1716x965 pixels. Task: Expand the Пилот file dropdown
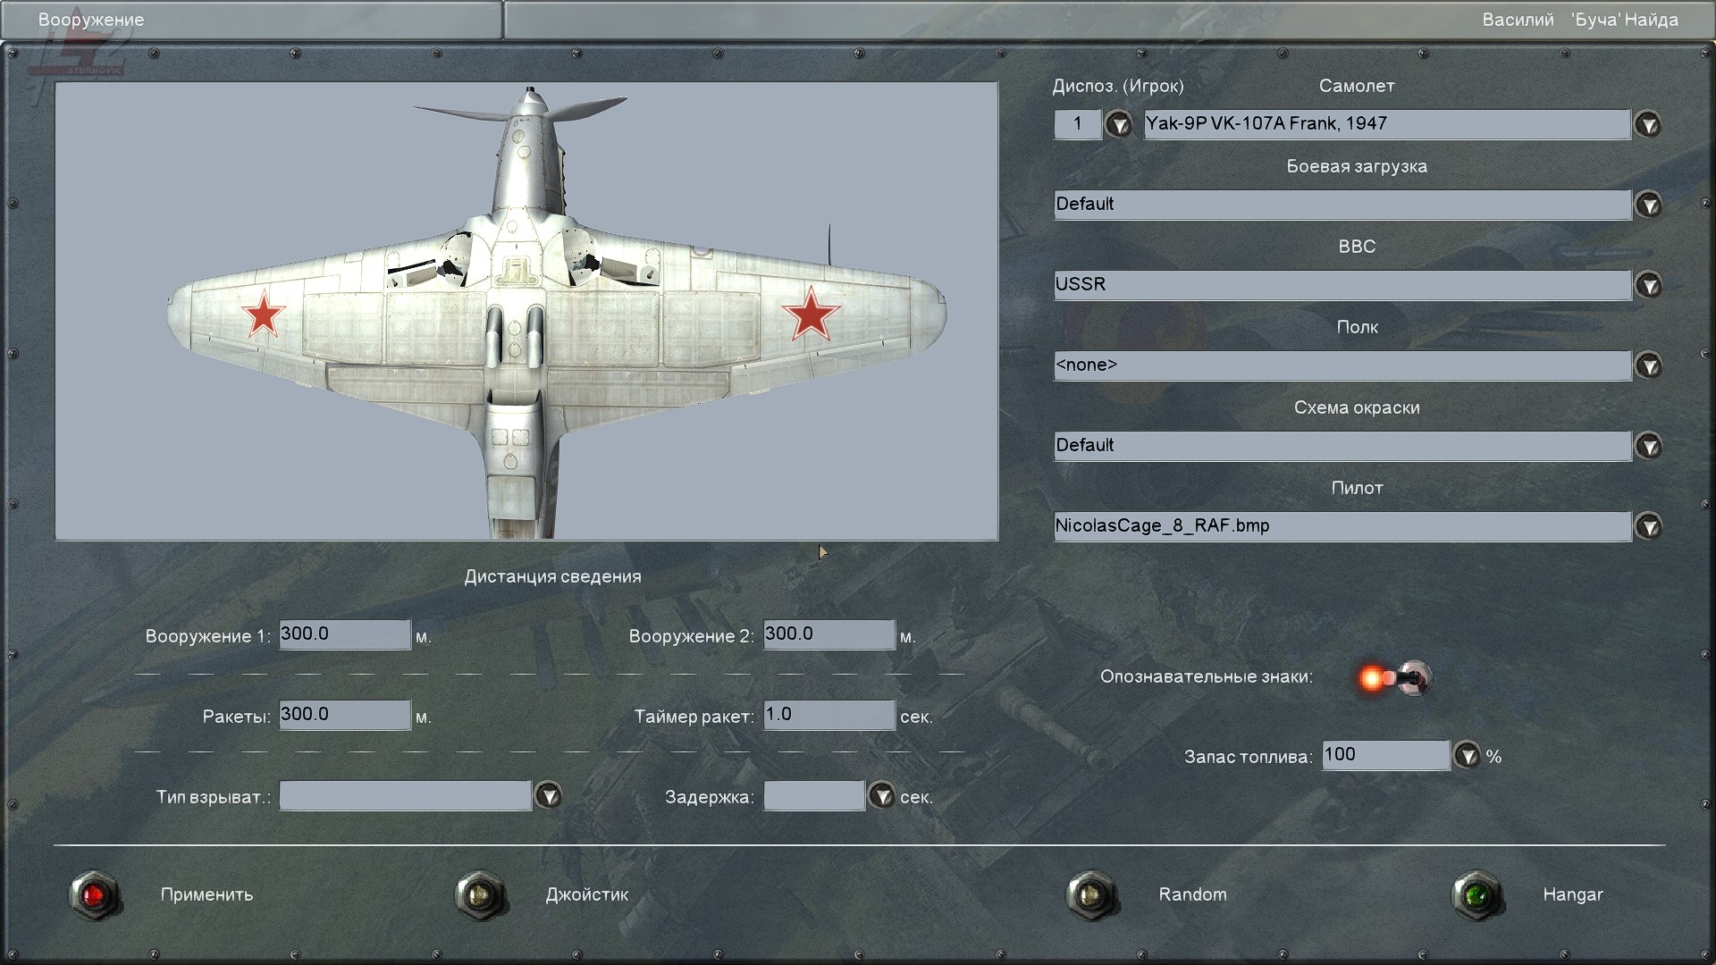click(x=1648, y=526)
